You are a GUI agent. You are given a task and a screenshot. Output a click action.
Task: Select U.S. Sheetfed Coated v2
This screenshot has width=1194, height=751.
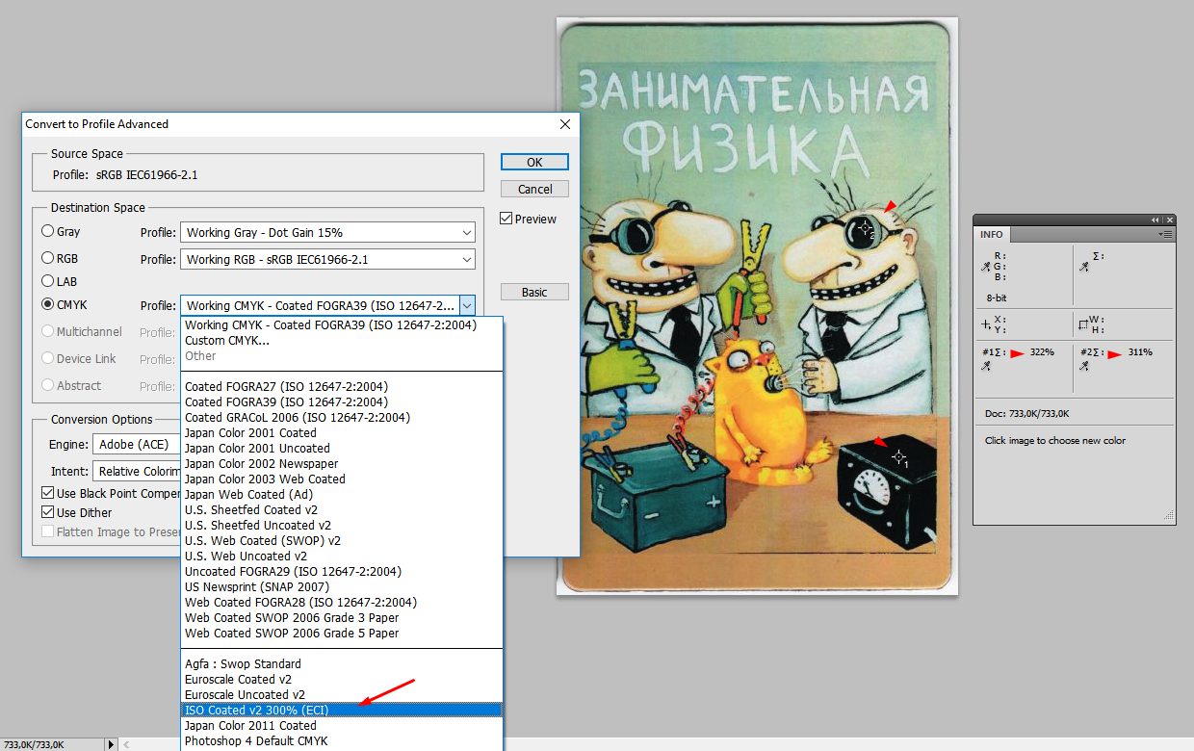tap(342, 509)
